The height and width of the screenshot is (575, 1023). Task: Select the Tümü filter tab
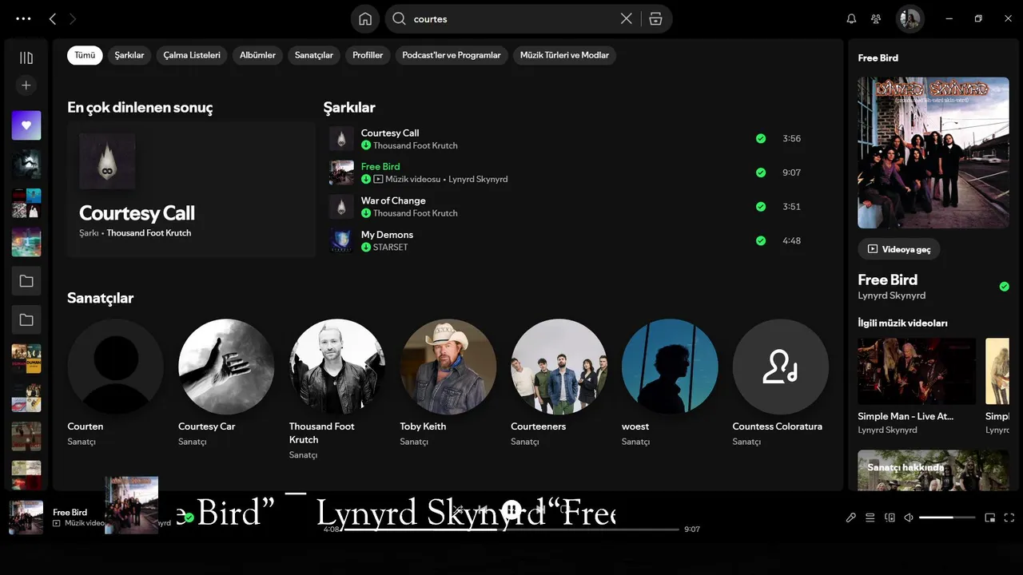(85, 55)
